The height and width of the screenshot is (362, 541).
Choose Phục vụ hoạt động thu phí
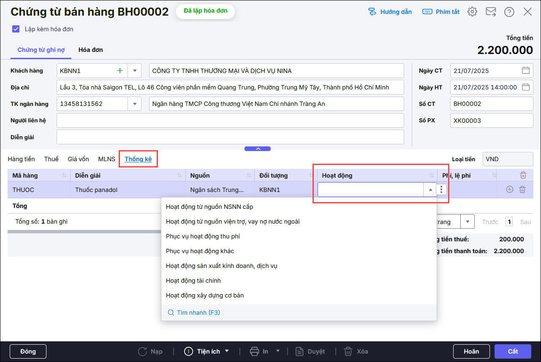(203, 236)
